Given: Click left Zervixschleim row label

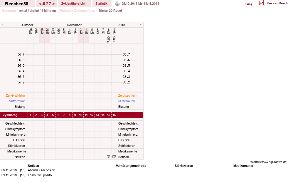Looking at the screenshot, I should [16, 95].
